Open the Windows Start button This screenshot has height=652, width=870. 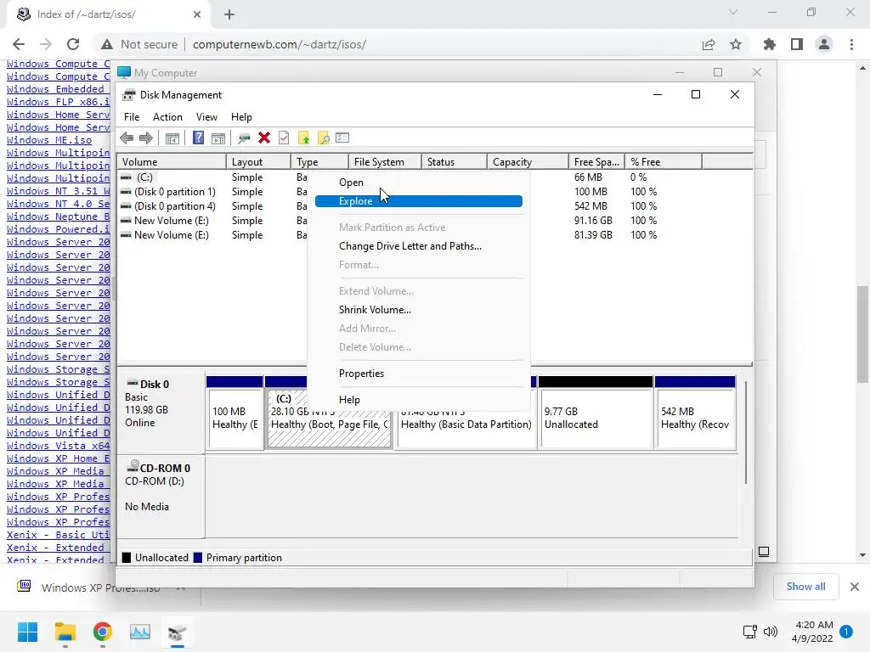(x=28, y=632)
